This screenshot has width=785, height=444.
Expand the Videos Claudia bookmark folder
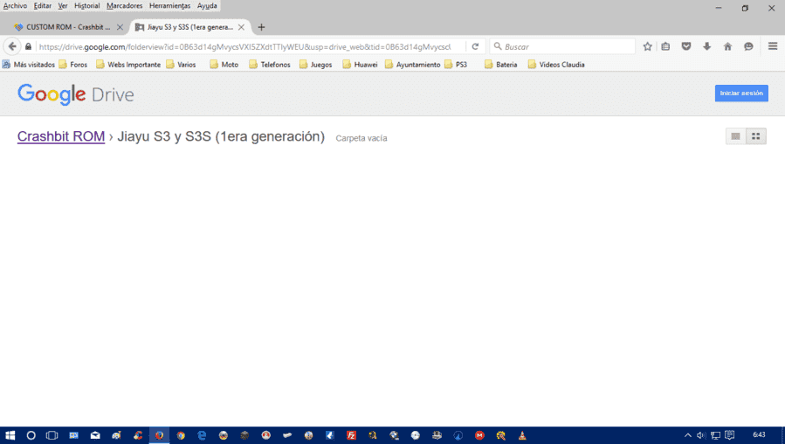pos(556,65)
